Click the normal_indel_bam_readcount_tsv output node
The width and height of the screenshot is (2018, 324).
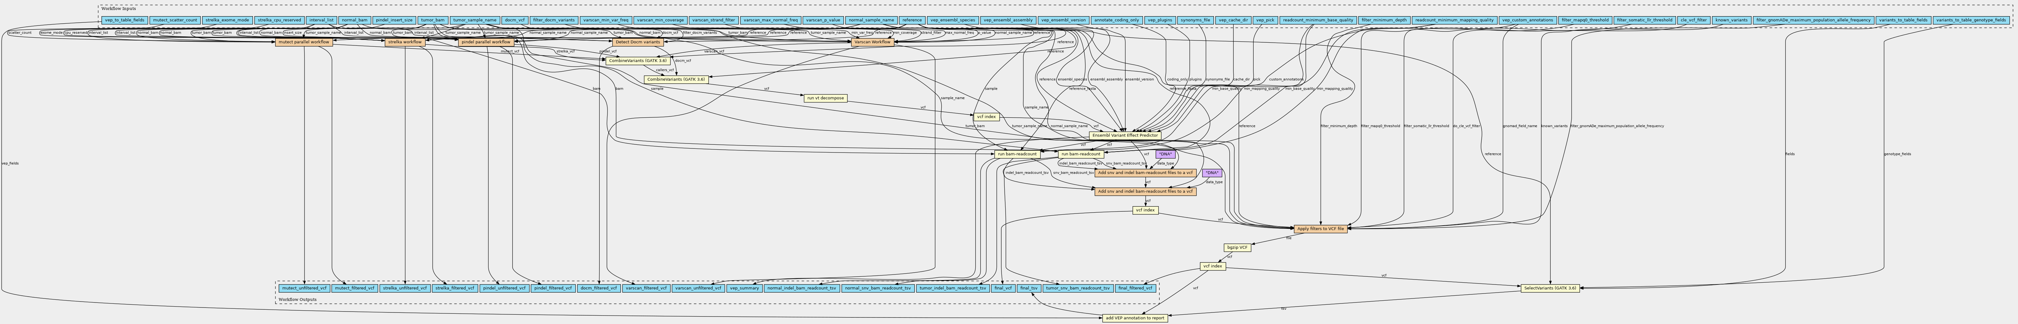coord(802,288)
